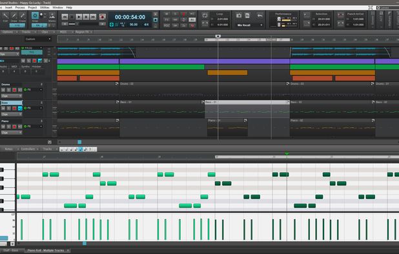Screen dimensions: 399x254
Task: Select the Draw tool in the toolbar
Action: [x=14, y=17]
